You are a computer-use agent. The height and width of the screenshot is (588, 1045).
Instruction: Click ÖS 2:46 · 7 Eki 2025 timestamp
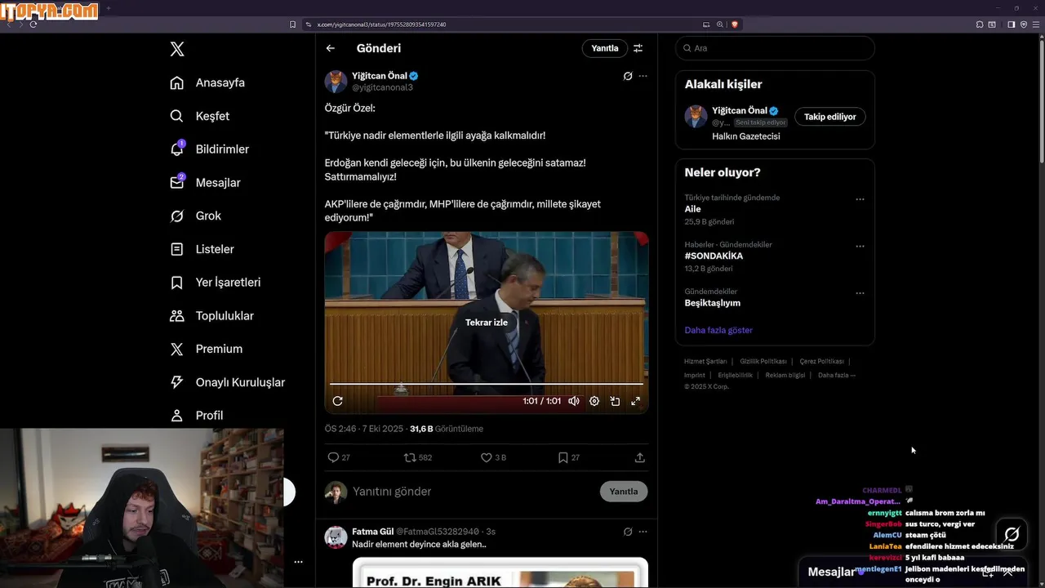[x=364, y=429]
